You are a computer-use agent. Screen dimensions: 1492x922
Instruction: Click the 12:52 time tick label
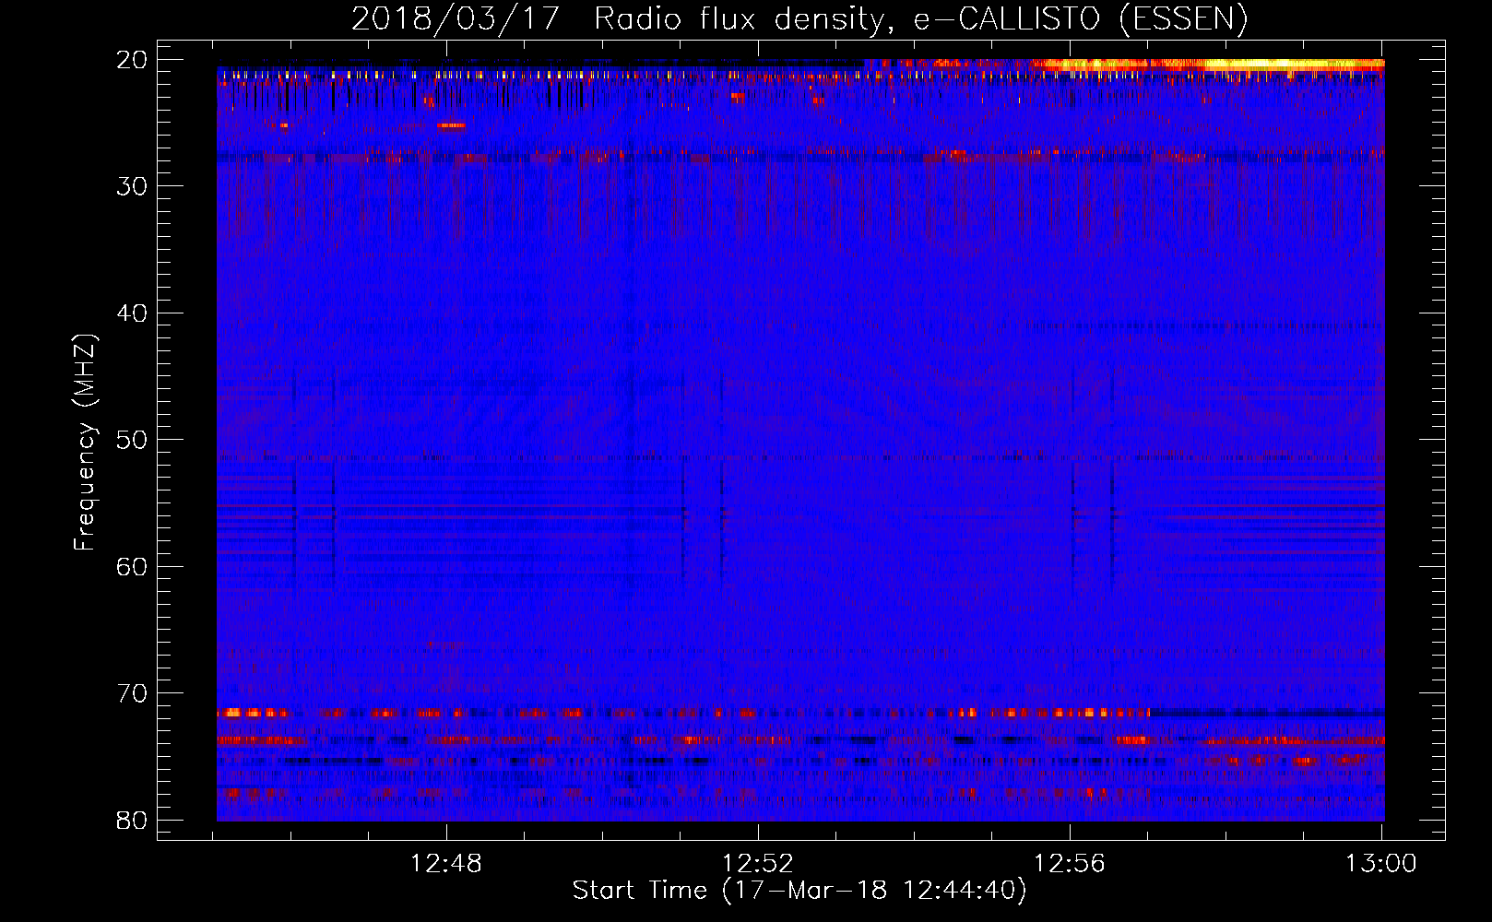click(x=758, y=864)
